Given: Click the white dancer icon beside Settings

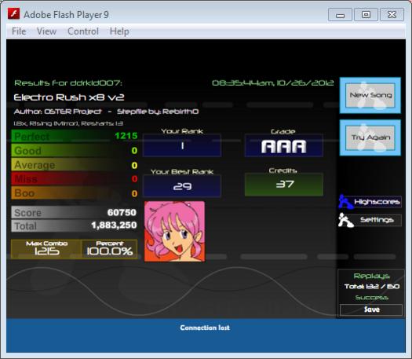Looking at the screenshot, I should [345, 220].
